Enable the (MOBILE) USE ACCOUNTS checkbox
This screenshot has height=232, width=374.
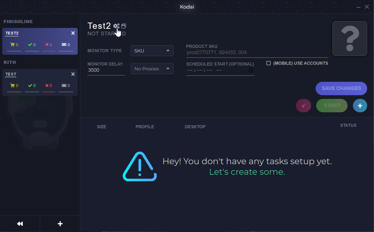point(268,63)
